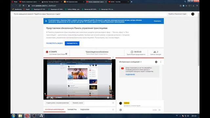This screenshot has width=210, height=118.
Task: Click the emoji icon in chat input
Action: (121, 110)
